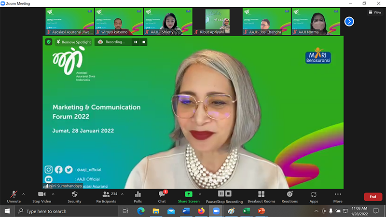Click the battery icon in system tray

pos(338,211)
